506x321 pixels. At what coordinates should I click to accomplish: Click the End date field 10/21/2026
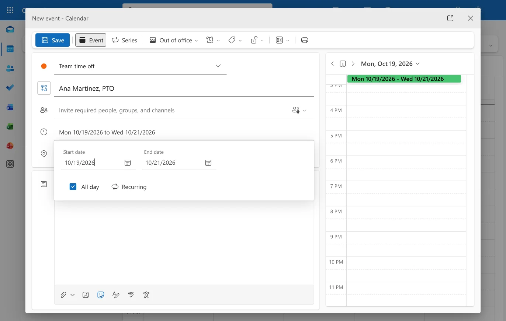172,163
